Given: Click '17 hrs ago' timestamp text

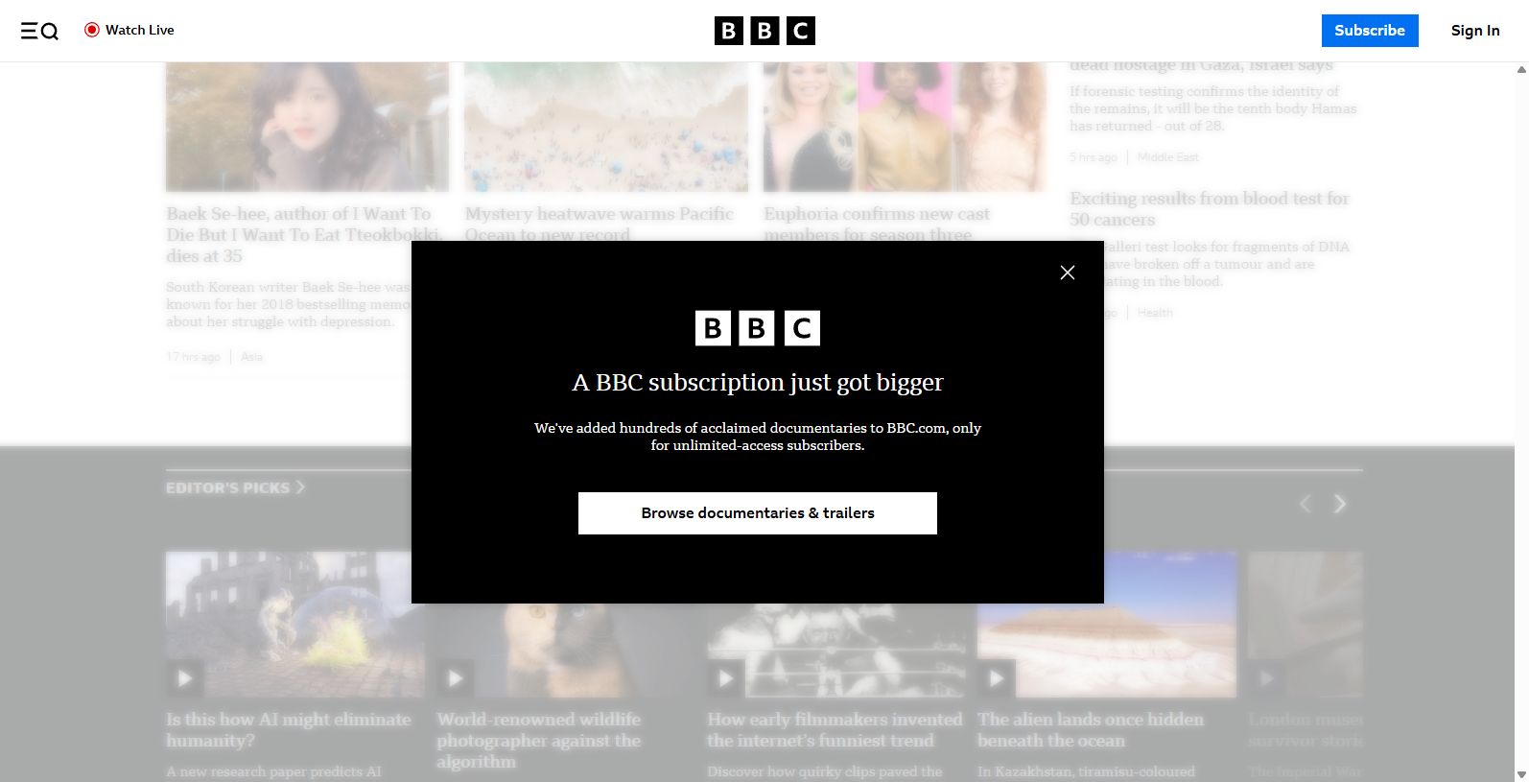Looking at the screenshot, I should click(x=193, y=357).
